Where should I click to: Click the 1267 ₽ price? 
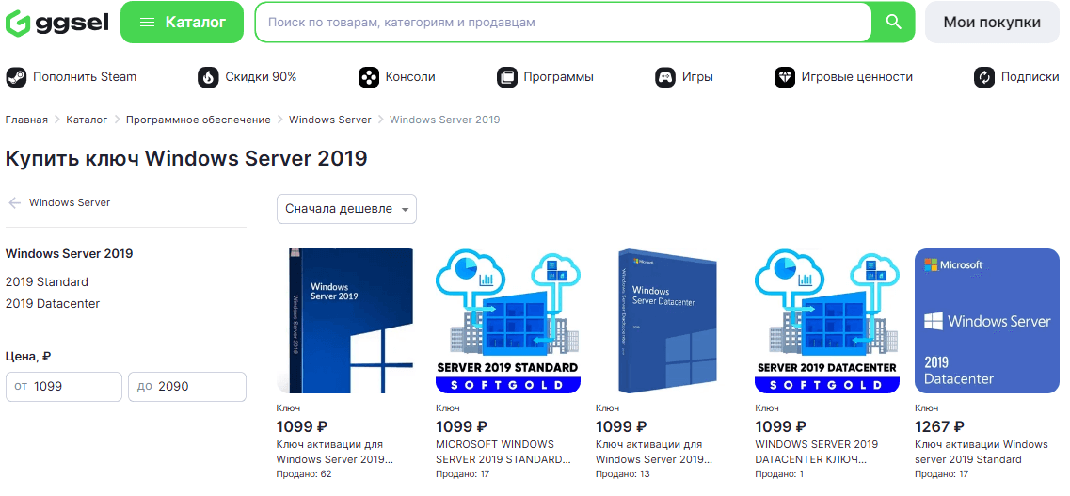coord(939,426)
